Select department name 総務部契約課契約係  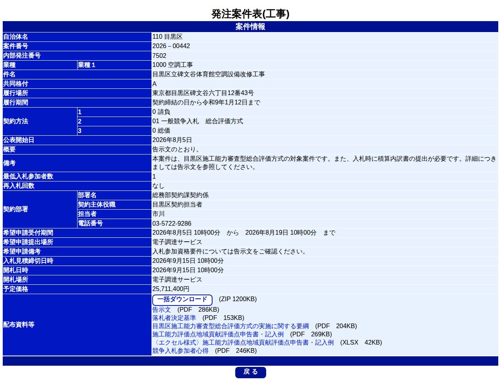180,195
